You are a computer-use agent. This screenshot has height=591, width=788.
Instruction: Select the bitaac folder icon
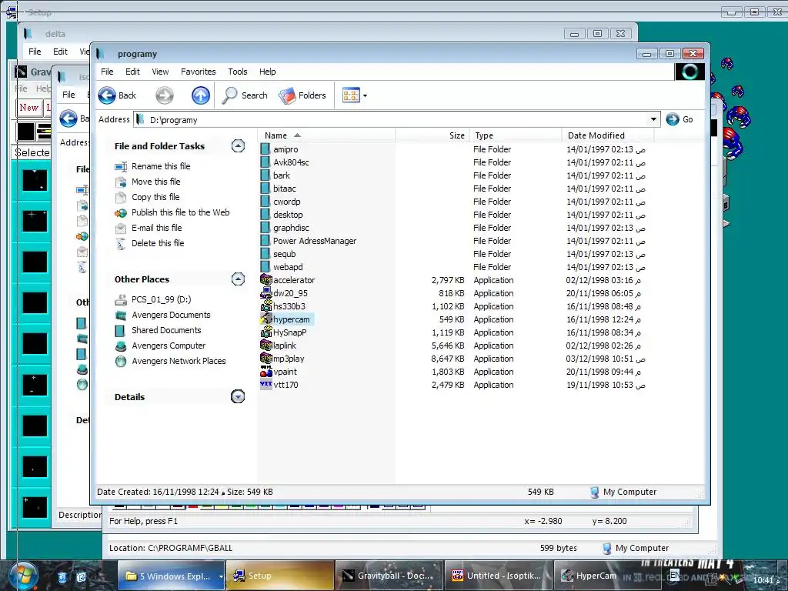[x=265, y=189]
